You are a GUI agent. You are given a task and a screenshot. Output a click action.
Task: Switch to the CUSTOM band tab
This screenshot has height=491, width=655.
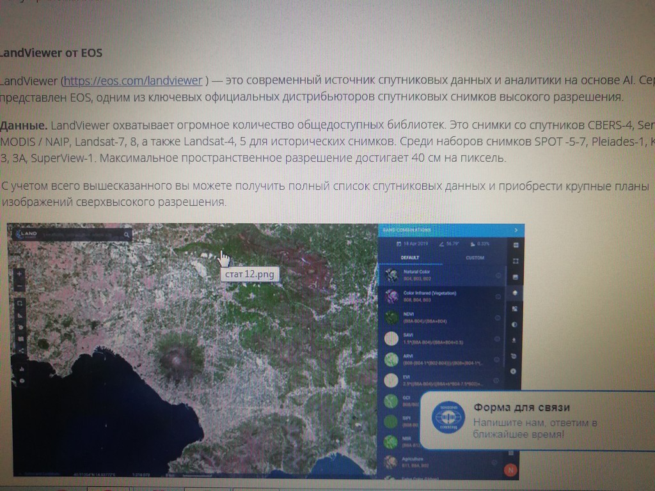click(x=475, y=258)
